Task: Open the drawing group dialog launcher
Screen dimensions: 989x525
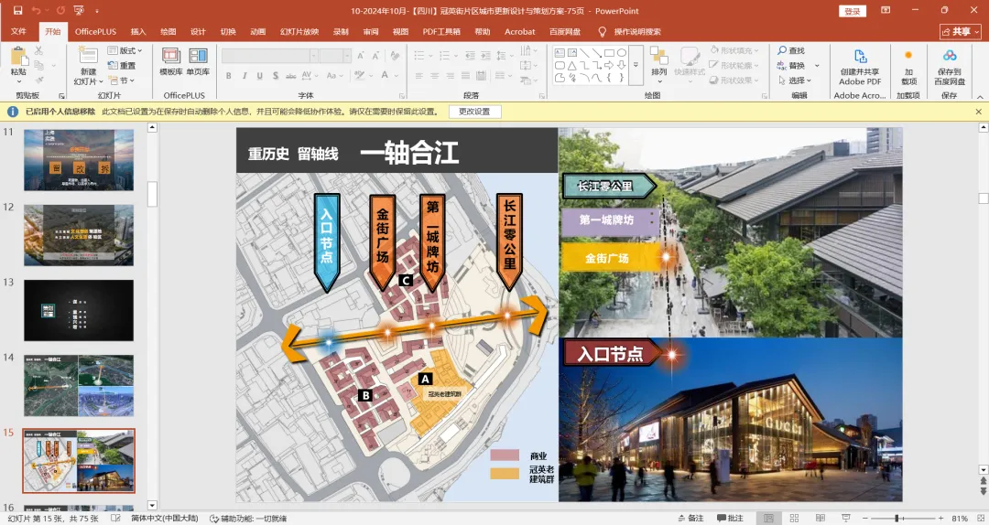Action: (x=765, y=96)
